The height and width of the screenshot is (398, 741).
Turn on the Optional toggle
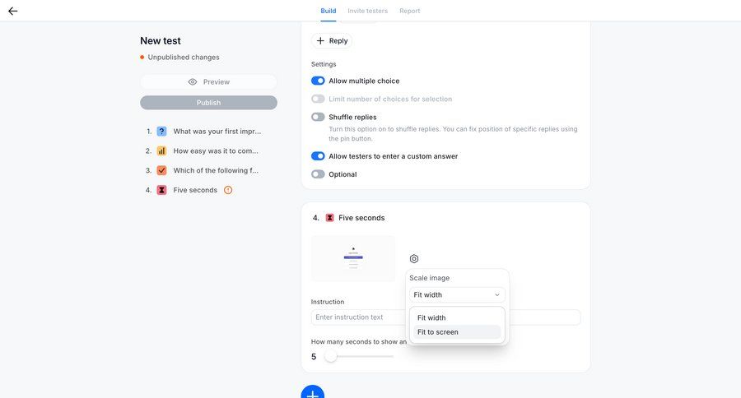tap(318, 174)
